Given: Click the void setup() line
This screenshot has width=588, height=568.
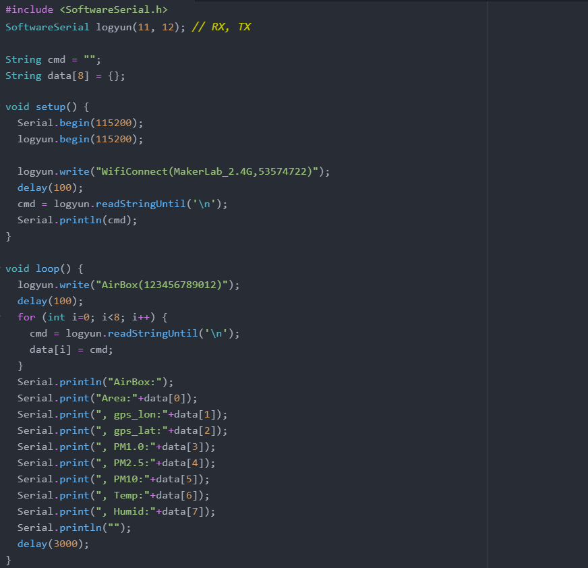Looking at the screenshot, I should click(47, 107).
